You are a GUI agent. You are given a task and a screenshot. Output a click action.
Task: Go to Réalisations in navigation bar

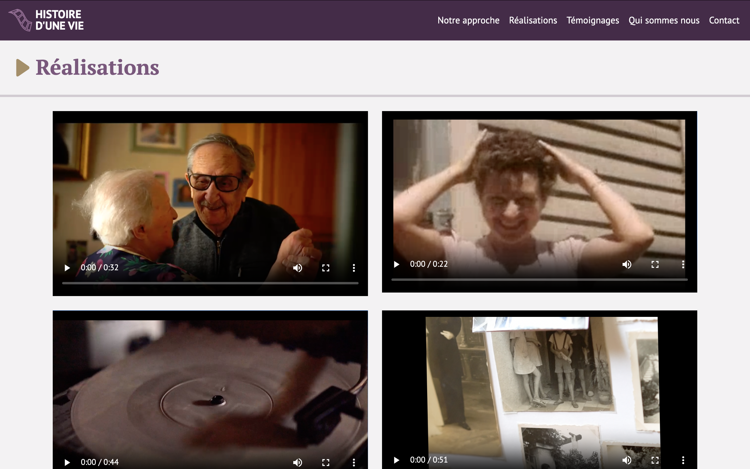pos(533,21)
